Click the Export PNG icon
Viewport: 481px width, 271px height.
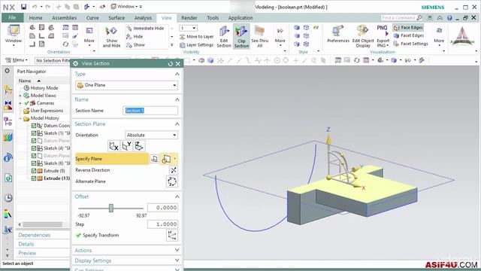click(383, 32)
